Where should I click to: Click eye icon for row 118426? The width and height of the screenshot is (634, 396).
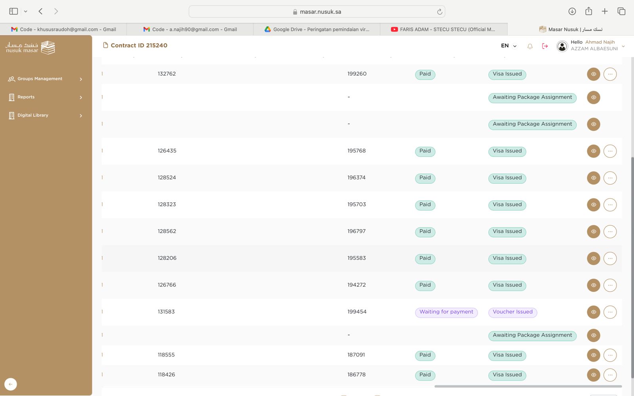coord(593,375)
